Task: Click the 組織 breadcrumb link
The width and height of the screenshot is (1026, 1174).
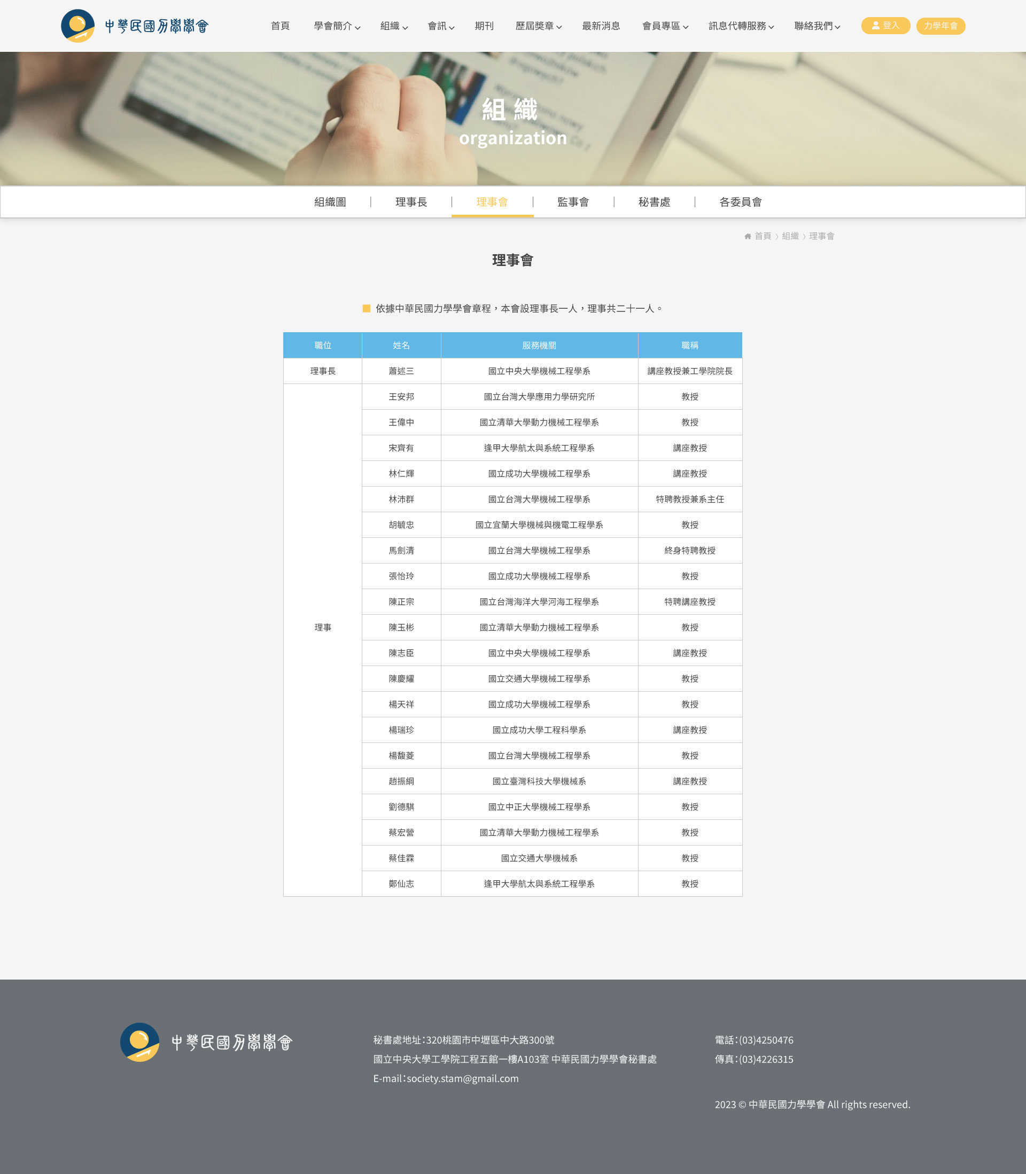Action: (790, 236)
